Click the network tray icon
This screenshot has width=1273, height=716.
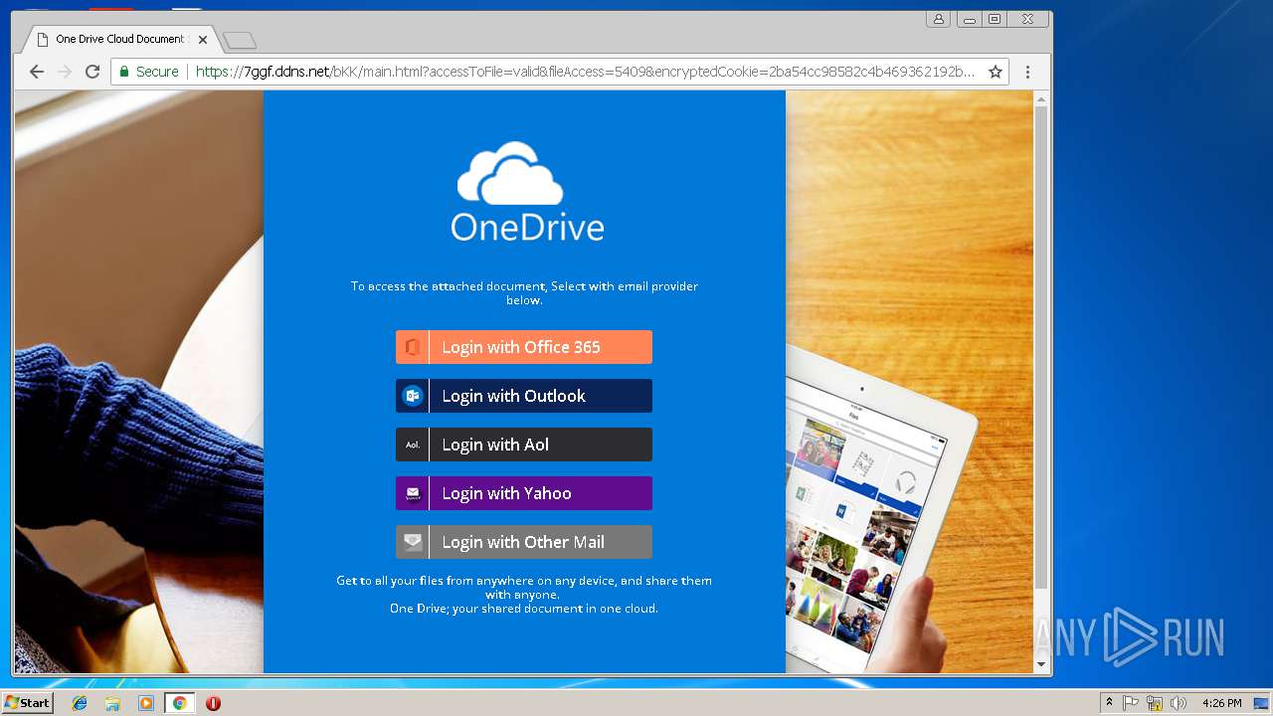pyautogui.click(x=1155, y=703)
